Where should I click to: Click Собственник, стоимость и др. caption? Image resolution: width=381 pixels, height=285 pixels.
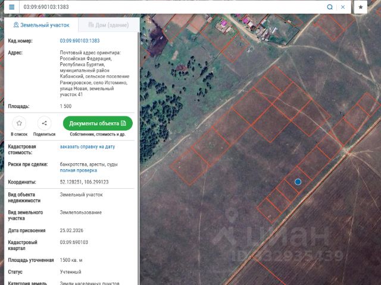click(x=98, y=134)
